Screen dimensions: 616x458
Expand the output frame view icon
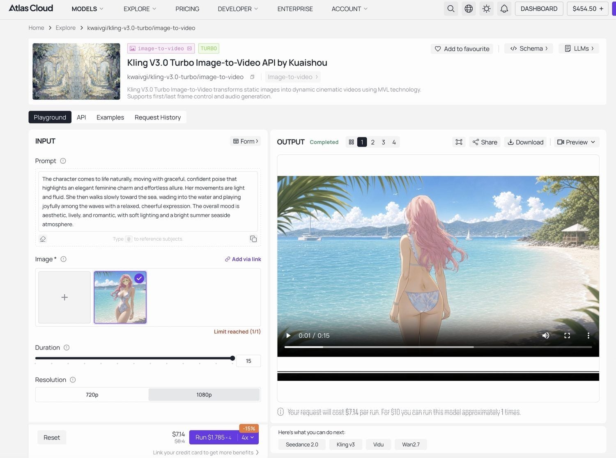click(459, 142)
